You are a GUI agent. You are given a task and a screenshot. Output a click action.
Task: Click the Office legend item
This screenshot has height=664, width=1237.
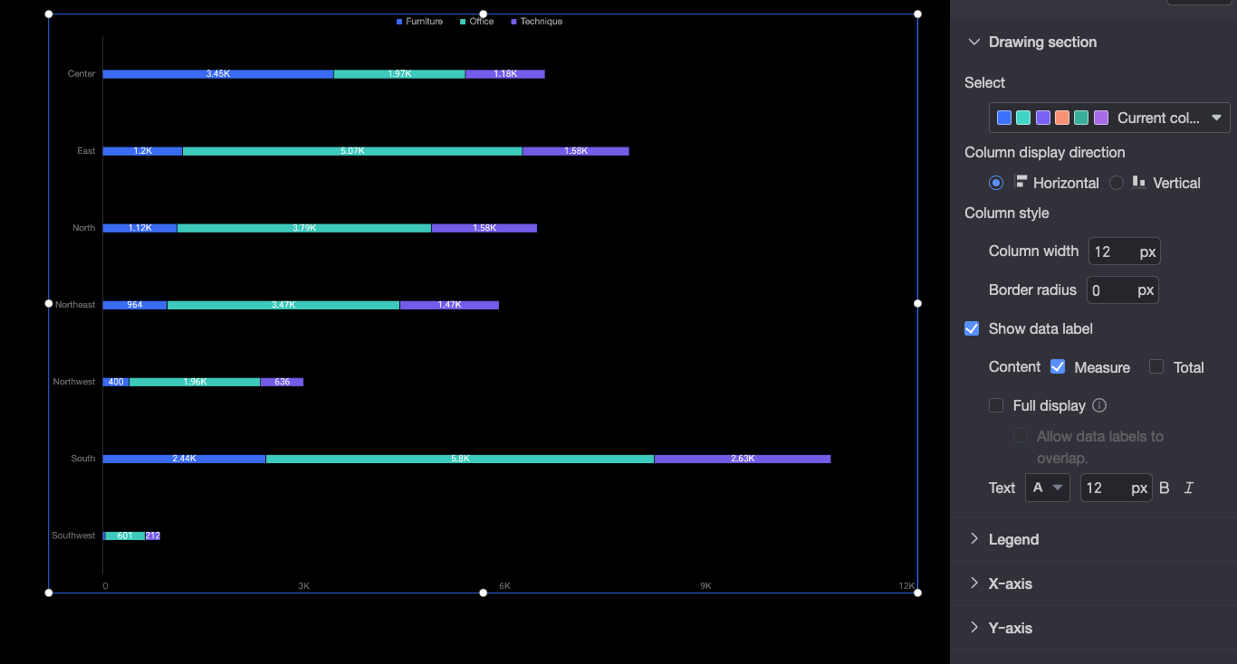tap(477, 21)
